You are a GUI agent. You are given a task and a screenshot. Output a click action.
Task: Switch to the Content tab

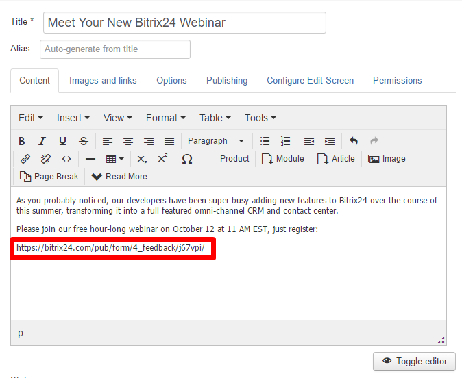pos(34,81)
